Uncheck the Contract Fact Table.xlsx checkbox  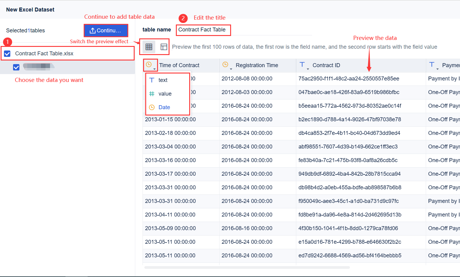[x=7, y=53]
